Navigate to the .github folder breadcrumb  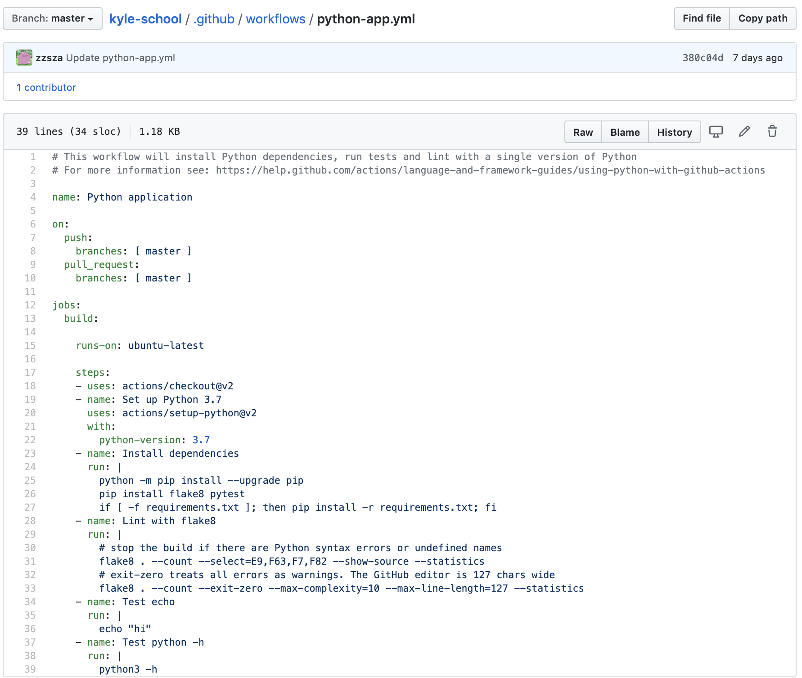(x=214, y=19)
